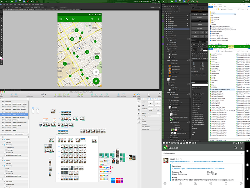
Task: Open the sell bike task name link
Action: [x=198, y=168]
